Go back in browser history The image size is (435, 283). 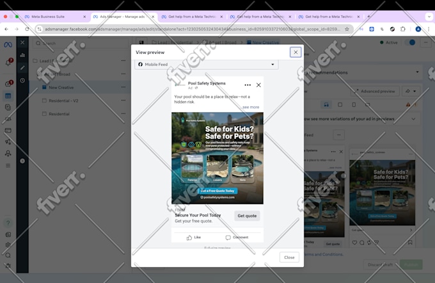coord(6,29)
